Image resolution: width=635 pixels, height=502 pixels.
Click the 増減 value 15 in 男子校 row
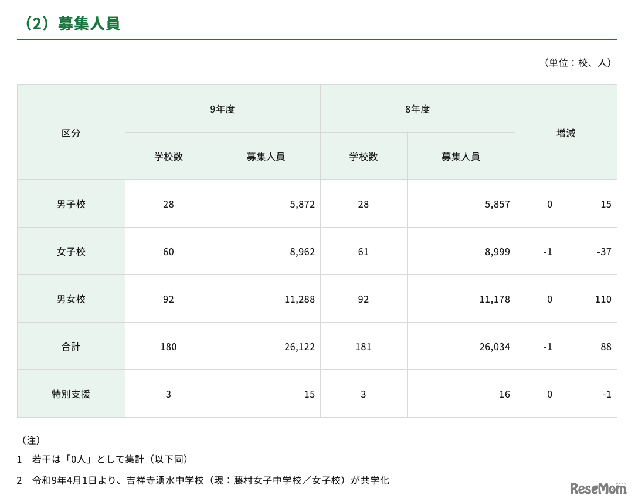606,204
